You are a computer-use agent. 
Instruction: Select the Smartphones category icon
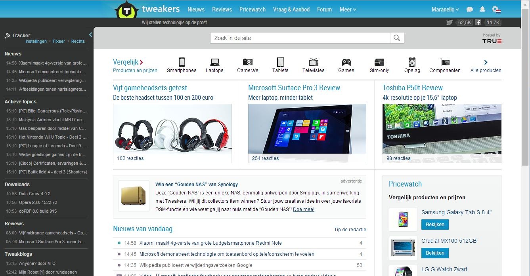tap(182, 62)
